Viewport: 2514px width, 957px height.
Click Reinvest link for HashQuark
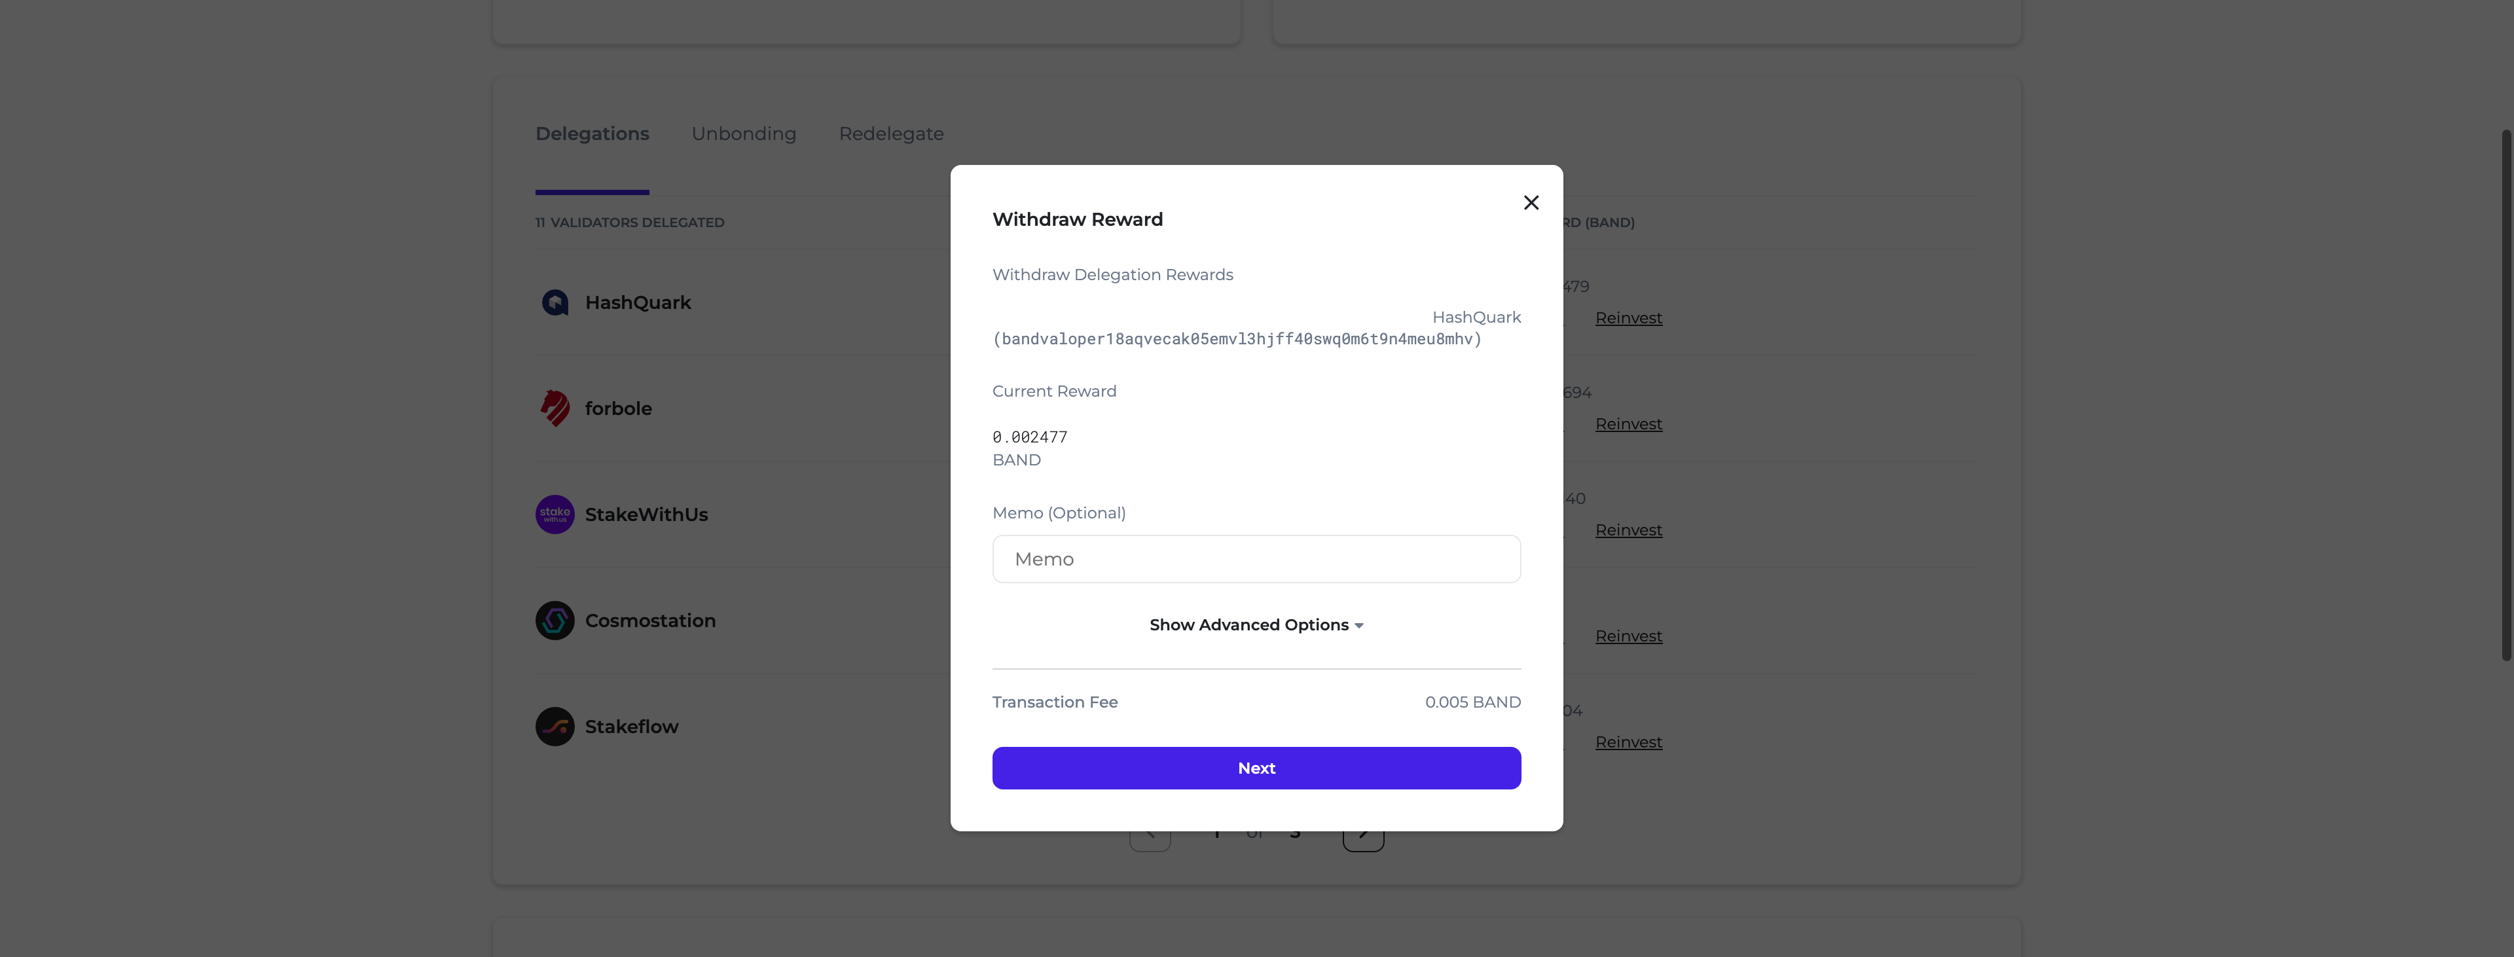(x=1628, y=318)
